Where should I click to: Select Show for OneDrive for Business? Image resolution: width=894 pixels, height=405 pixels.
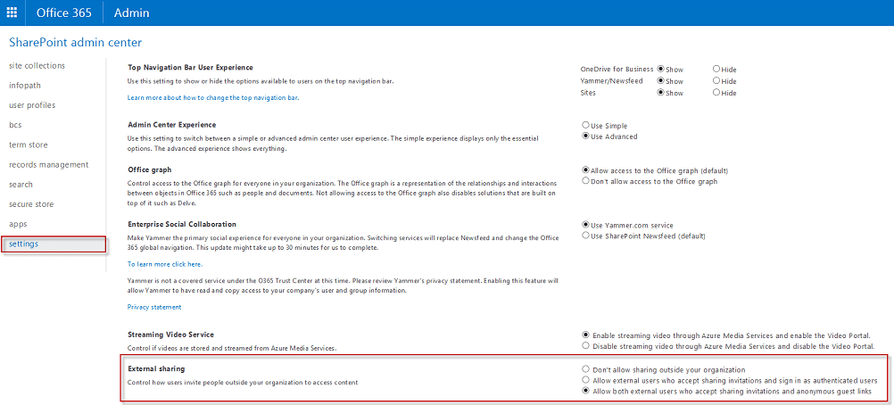tap(660, 69)
